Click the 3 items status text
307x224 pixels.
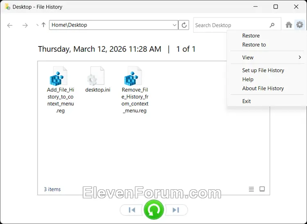tap(52, 189)
